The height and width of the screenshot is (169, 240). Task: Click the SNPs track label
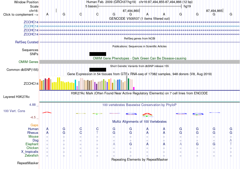click(34, 54)
